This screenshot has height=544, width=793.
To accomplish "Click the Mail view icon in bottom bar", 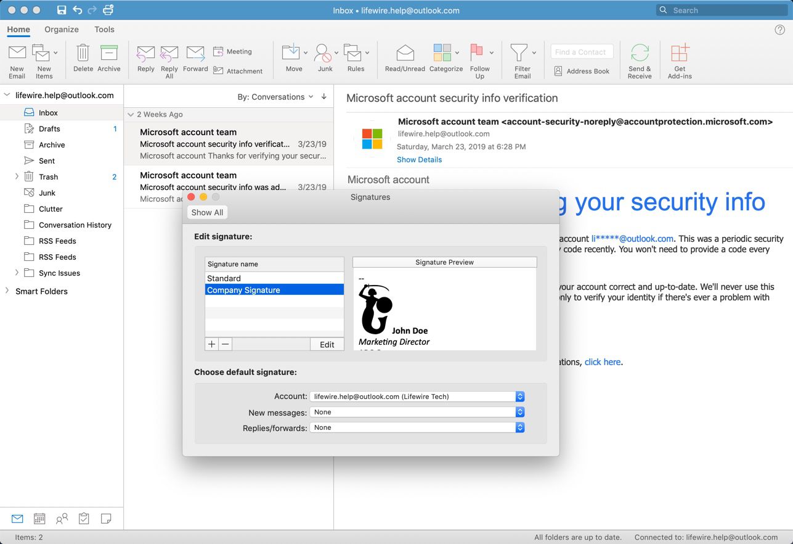I will (17, 519).
